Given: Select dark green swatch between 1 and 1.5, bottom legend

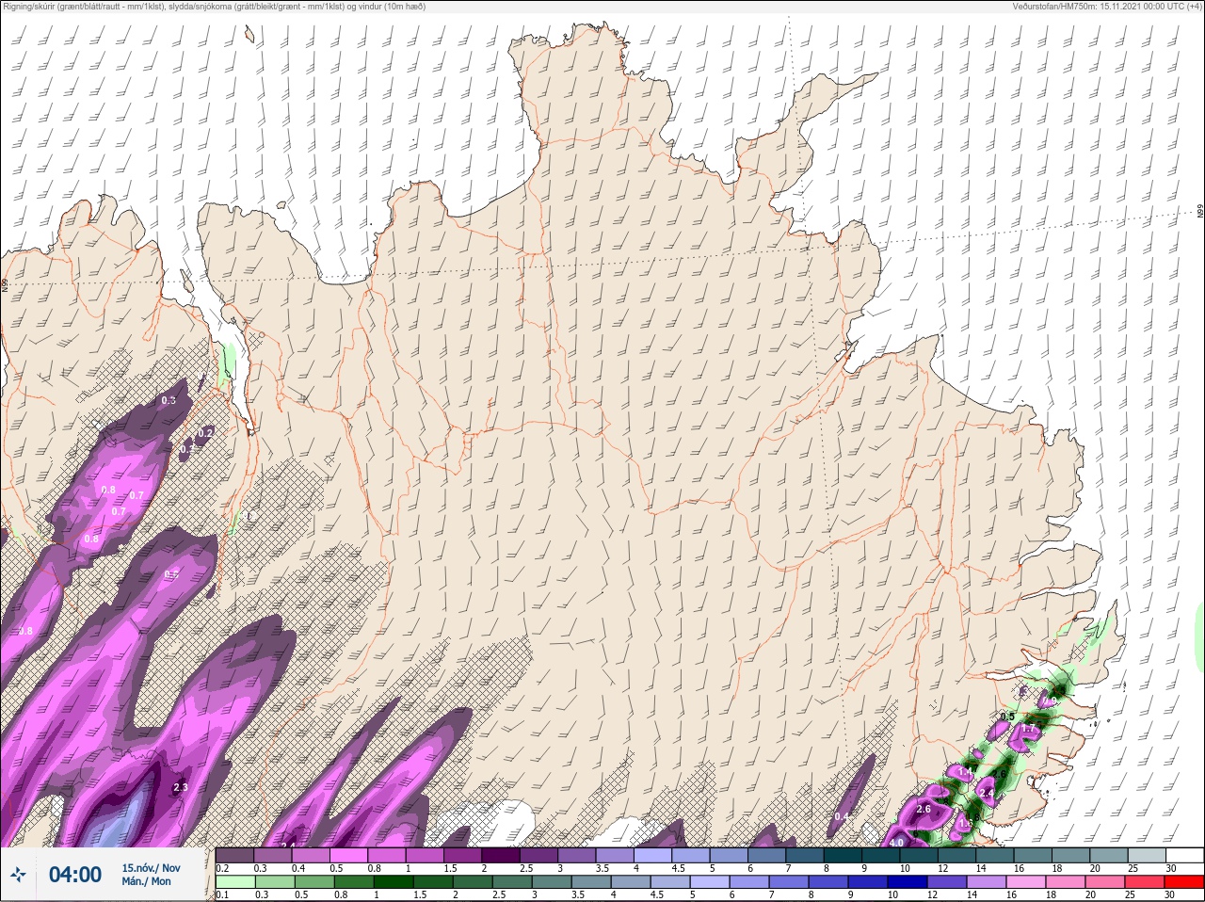Looking at the screenshot, I should click(x=392, y=881).
